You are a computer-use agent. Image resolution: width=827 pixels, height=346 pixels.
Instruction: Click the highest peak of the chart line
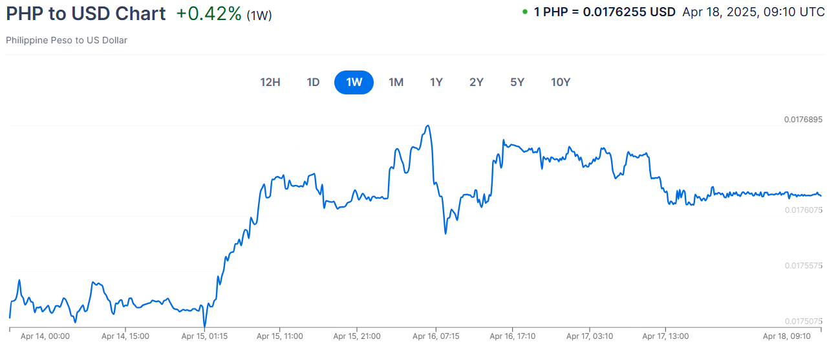click(x=427, y=125)
